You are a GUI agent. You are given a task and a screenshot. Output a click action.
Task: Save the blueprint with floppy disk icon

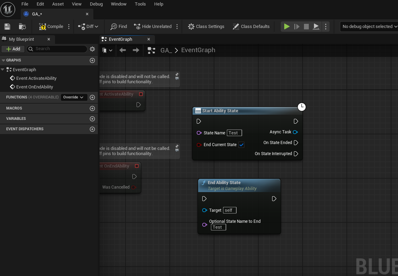[7, 26]
